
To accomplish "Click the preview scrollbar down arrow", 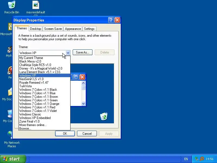I will click(x=83, y=104).
